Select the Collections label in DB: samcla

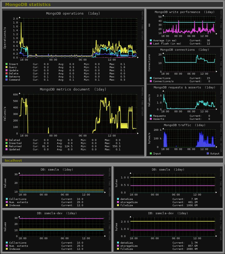point(18,199)
